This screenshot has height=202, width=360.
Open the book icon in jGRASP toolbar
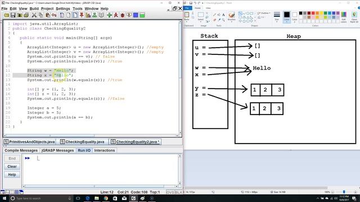point(101,15)
